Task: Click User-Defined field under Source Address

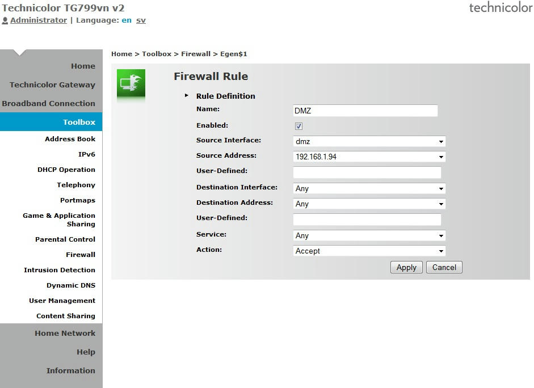Action: pyautogui.click(x=367, y=172)
